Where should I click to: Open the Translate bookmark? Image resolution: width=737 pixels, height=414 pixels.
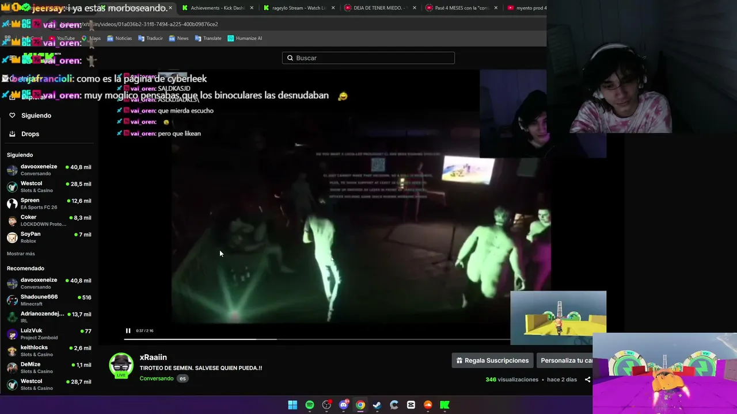click(208, 39)
